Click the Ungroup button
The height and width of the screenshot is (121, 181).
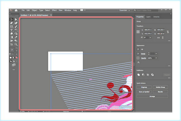point(144,87)
